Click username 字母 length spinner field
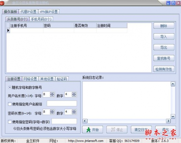The width and height of the screenshot is (181, 143). coord(46,95)
